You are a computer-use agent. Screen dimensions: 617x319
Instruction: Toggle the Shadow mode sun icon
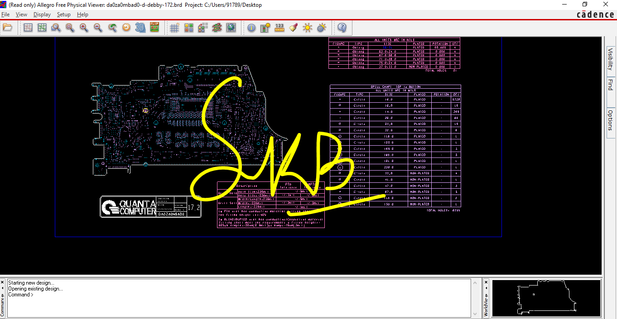click(308, 28)
